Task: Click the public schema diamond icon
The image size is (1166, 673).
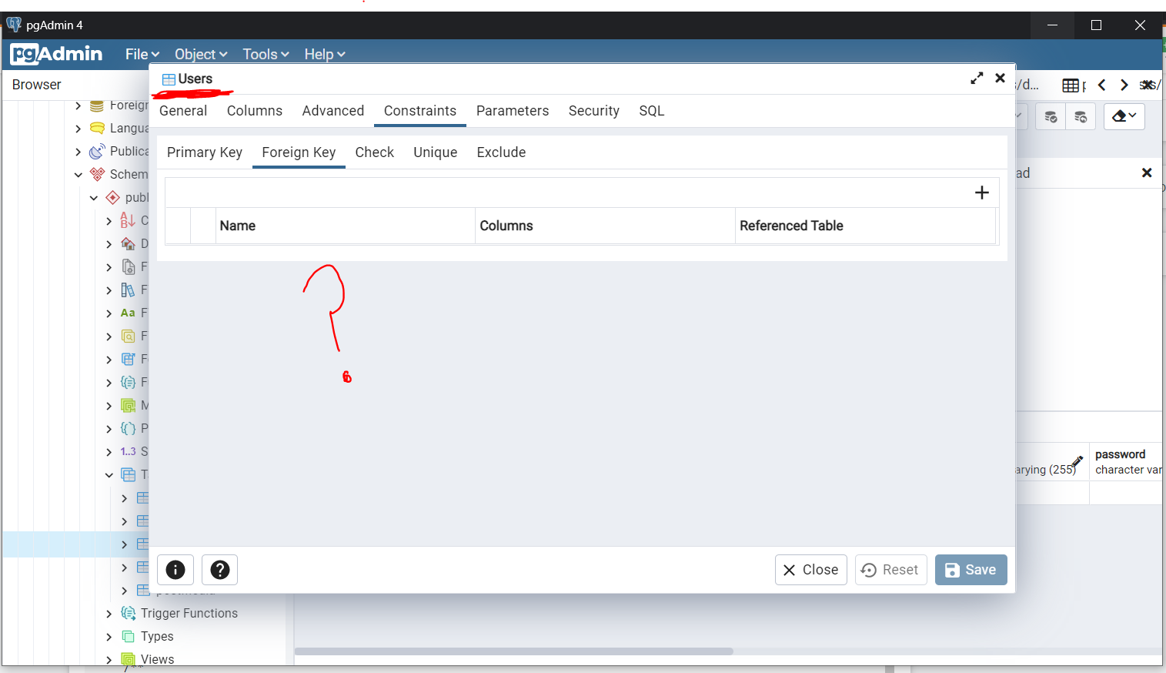Action: coord(112,197)
